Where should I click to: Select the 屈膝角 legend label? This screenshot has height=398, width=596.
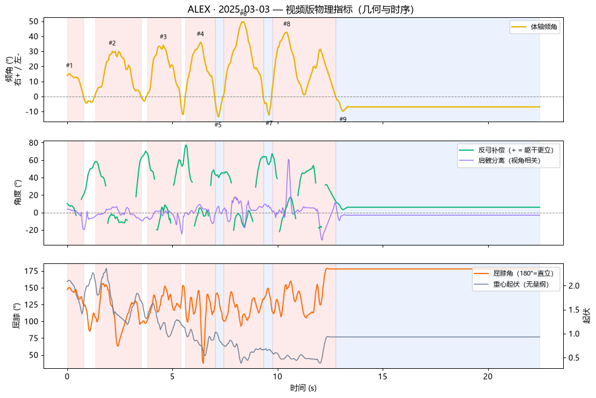pos(523,273)
